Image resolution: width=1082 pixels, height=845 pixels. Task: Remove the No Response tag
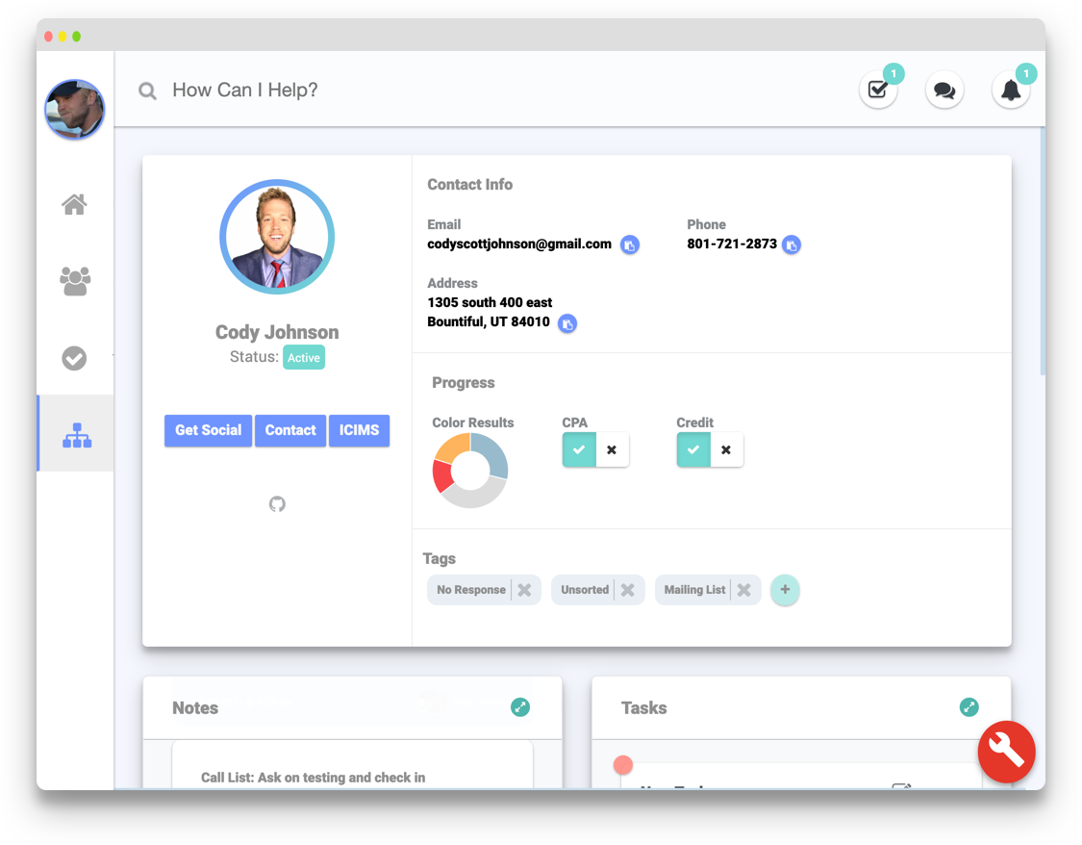[524, 590]
